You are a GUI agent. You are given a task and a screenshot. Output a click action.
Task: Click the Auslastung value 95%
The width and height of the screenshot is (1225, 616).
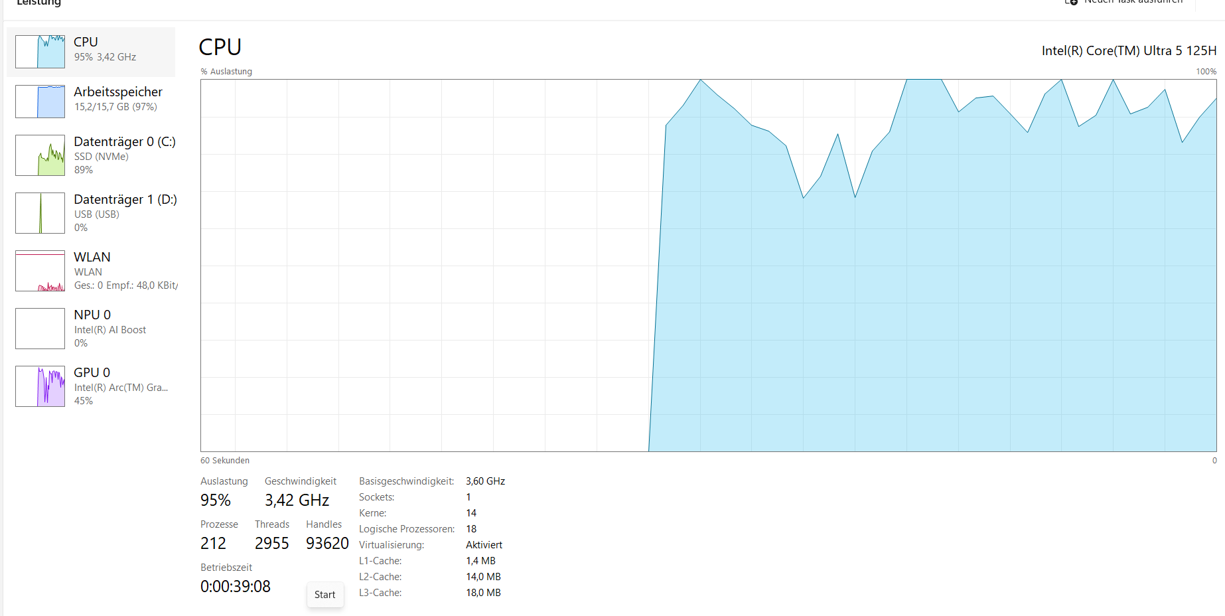(216, 501)
